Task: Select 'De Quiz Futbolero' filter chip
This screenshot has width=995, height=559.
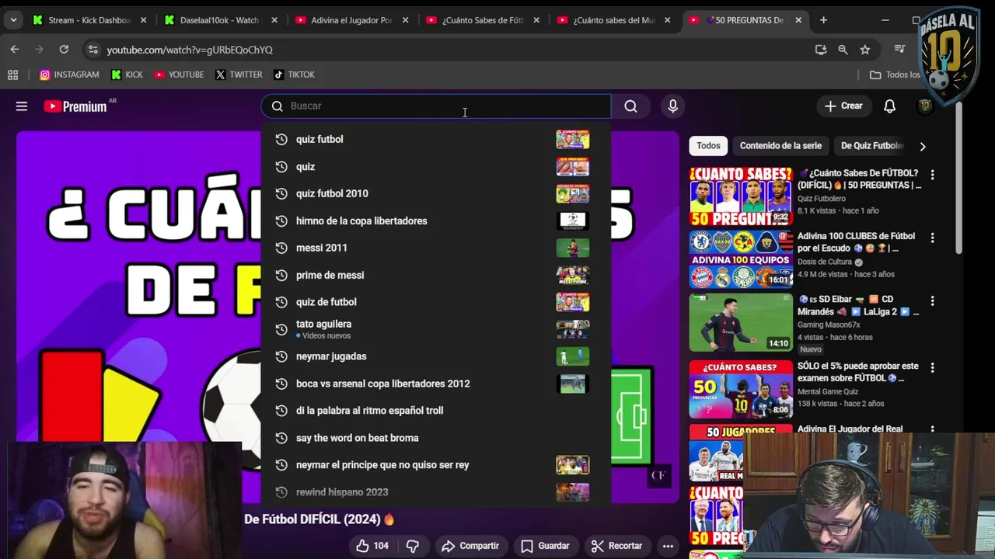Action: (x=871, y=146)
